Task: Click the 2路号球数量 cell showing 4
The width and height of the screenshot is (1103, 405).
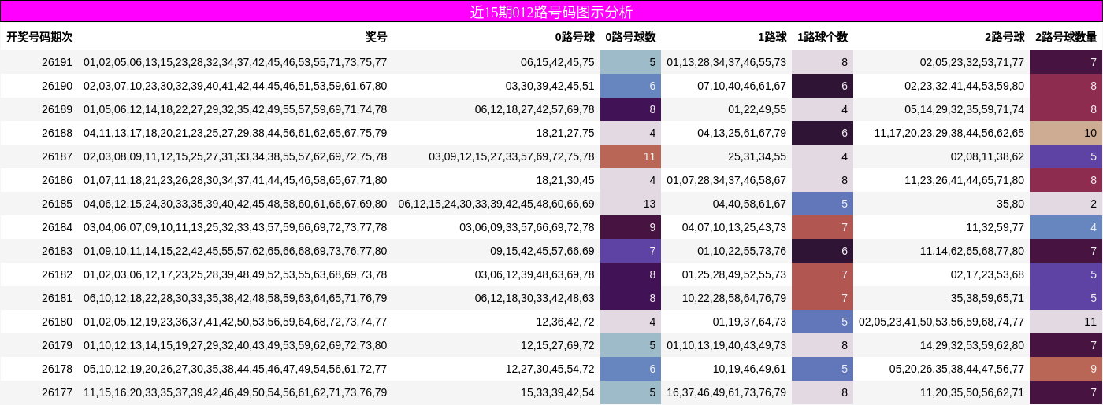Action: click(x=1066, y=227)
